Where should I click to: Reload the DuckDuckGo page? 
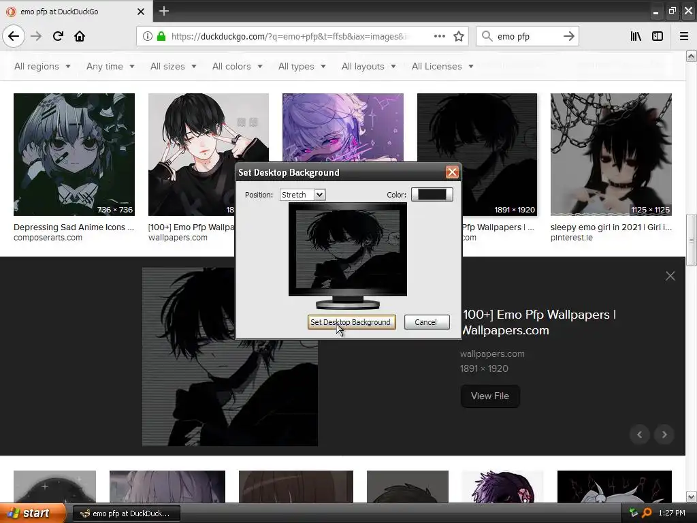58,36
